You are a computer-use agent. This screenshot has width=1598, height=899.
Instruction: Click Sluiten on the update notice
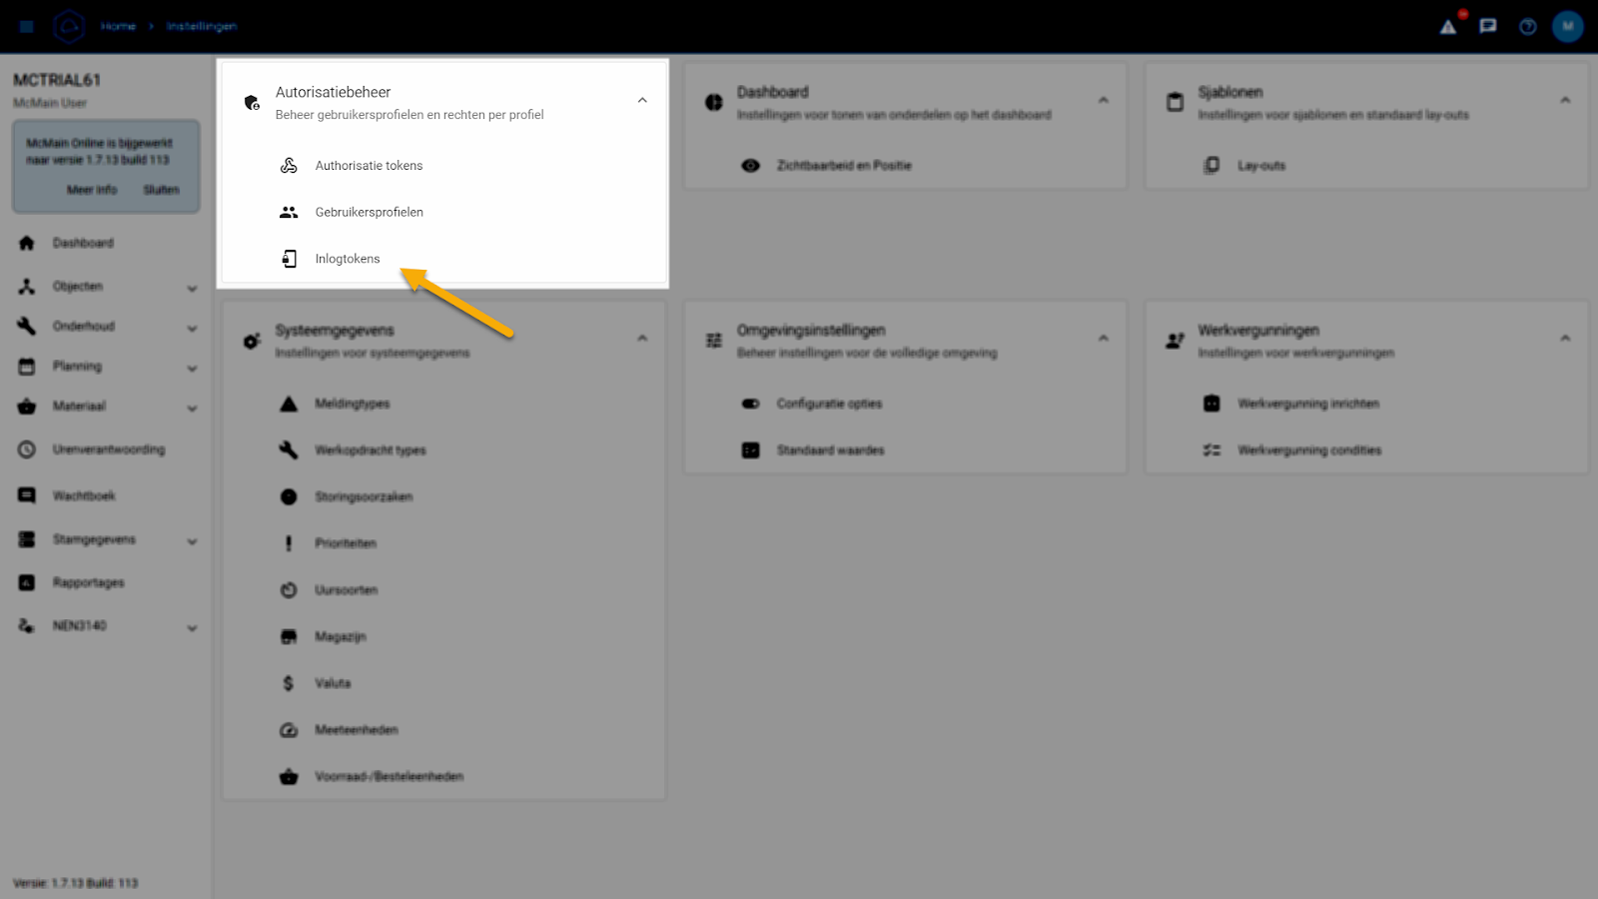click(x=161, y=190)
